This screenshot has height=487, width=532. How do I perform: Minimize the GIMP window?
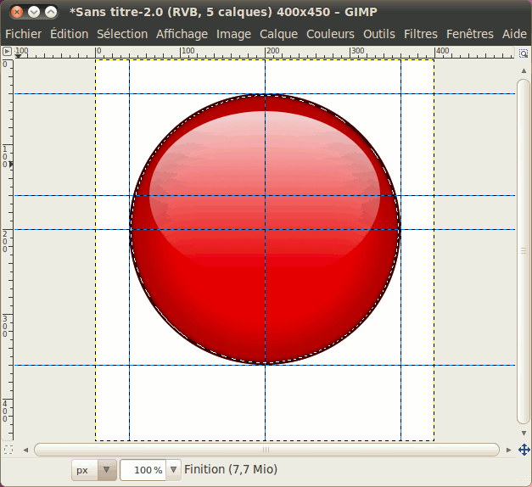[x=33, y=12]
